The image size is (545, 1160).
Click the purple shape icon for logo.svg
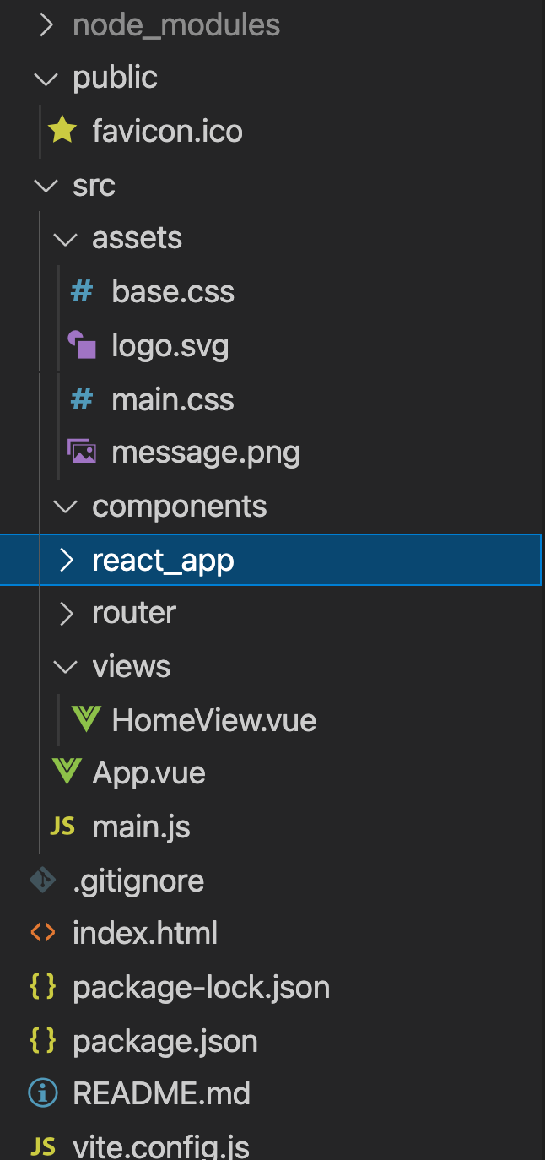pos(82,345)
